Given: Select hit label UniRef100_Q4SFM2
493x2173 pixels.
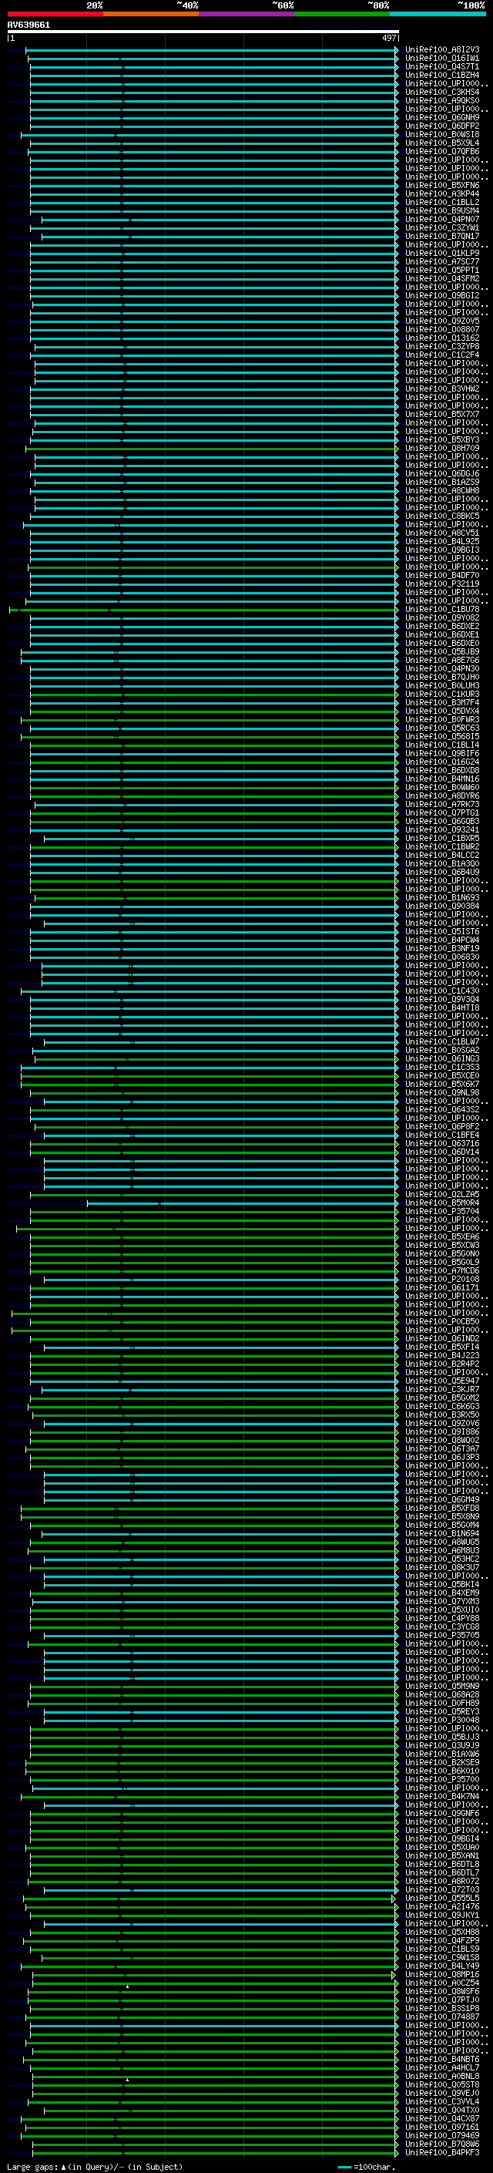Looking at the screenshot, I should point(442,278).
